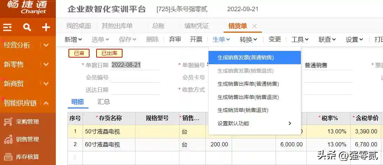Close the 销货单 tab with X
The image size is (383, 165).
255,26
